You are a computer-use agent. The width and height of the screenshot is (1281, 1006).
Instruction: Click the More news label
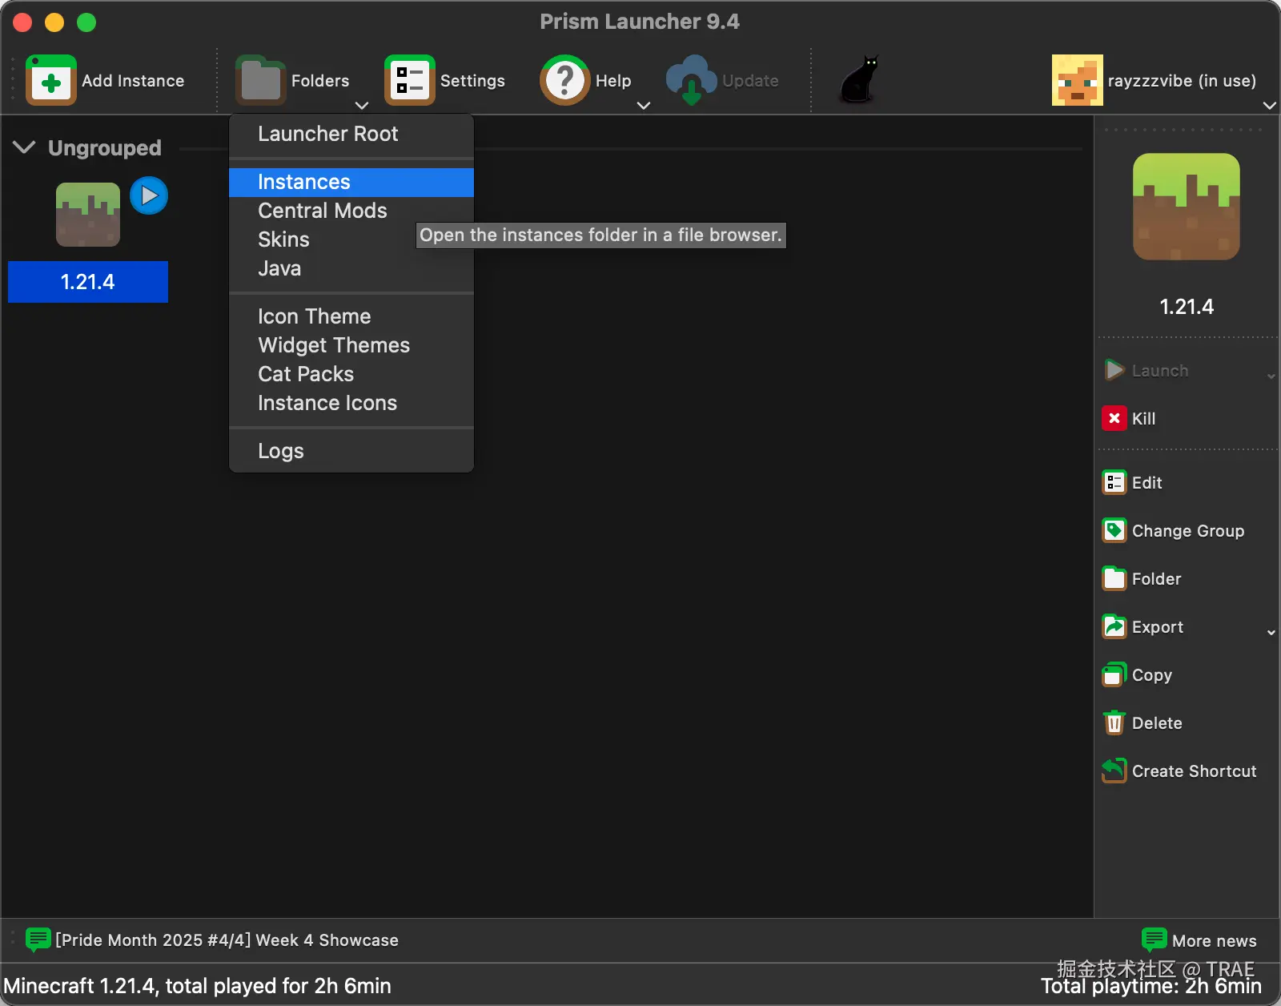(x=1214, y=940)
